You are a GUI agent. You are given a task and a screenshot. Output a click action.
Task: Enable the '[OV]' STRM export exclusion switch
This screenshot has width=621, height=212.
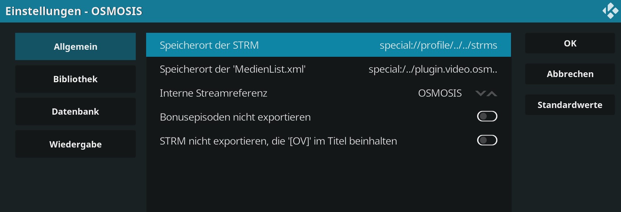tap(487, 140)
